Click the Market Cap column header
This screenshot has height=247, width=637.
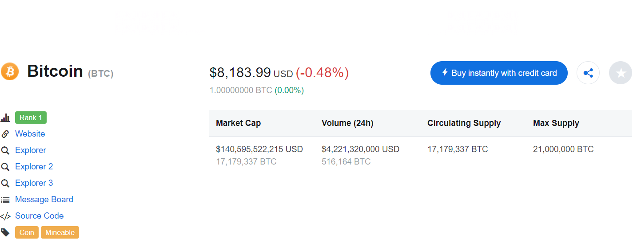click(238, 123)
